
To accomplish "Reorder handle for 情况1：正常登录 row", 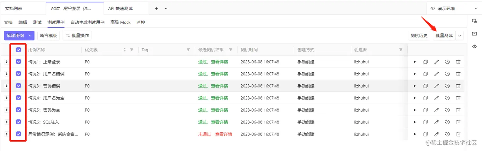I will [x=7, y=62].
